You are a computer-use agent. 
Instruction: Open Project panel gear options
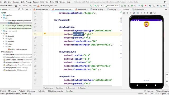[x=27, y=9]
